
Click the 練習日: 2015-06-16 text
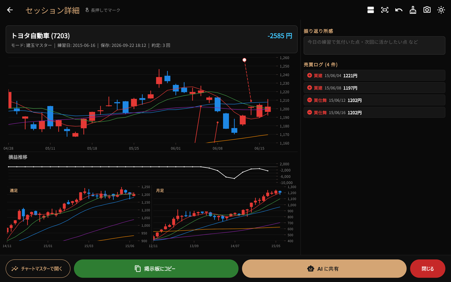76,45
